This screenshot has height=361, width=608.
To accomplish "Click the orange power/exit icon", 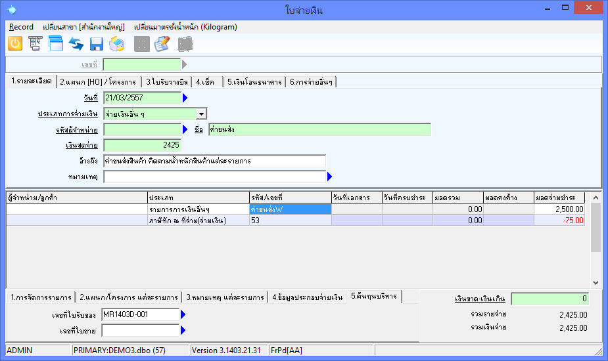I will point(14,44).
